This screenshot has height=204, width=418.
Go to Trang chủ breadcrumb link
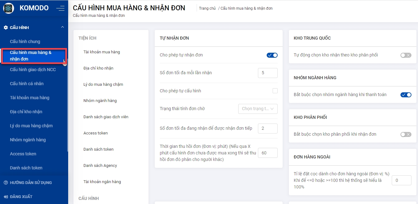click(207, 8)
